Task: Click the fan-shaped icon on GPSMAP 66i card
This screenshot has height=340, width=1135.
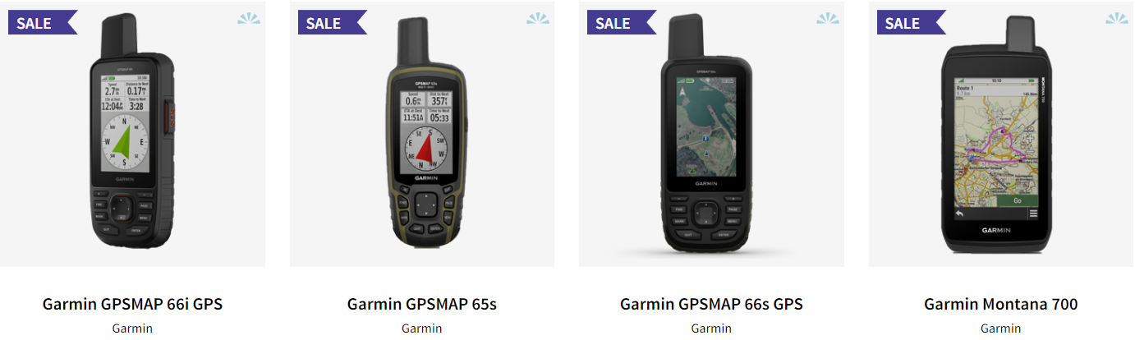Action: coord(249,18)
